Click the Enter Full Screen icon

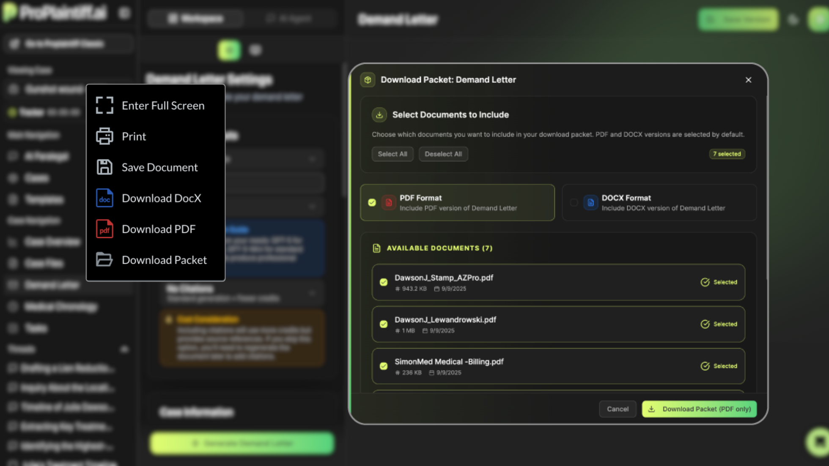(x=104, y=106)
